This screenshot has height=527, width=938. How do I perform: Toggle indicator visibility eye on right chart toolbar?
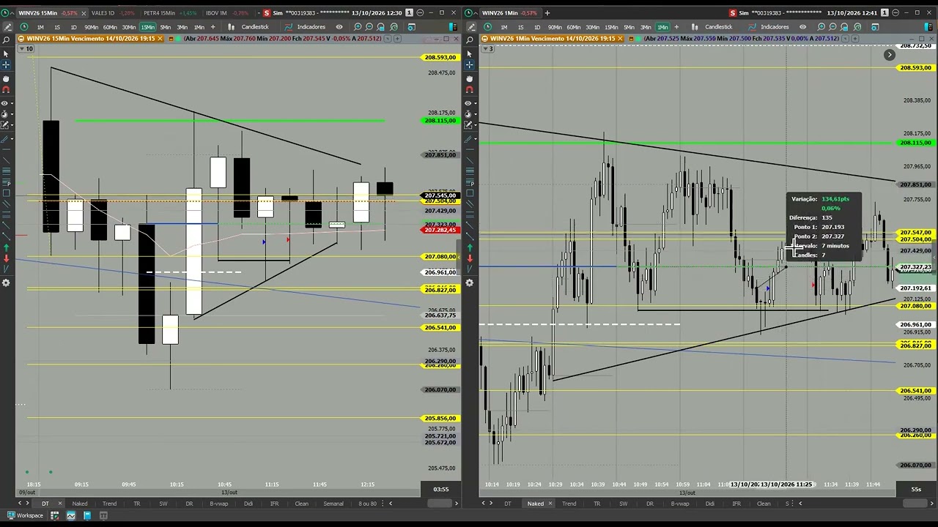coord(802,27)
